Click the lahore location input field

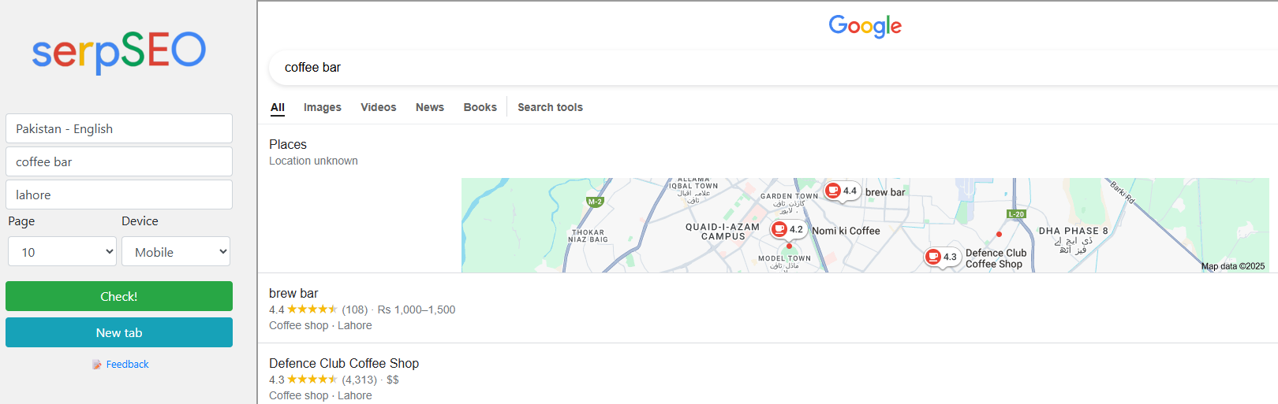click(119, 195)
